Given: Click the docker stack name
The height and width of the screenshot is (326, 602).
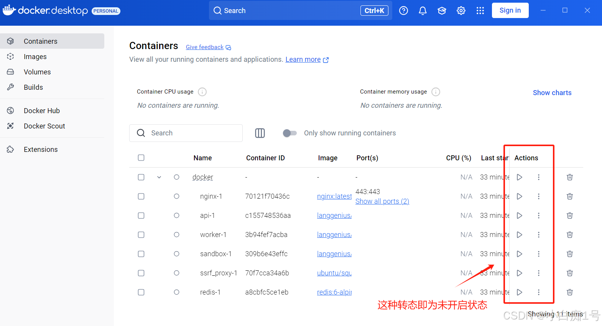Looking at the screenshot, I should (202, 177).
